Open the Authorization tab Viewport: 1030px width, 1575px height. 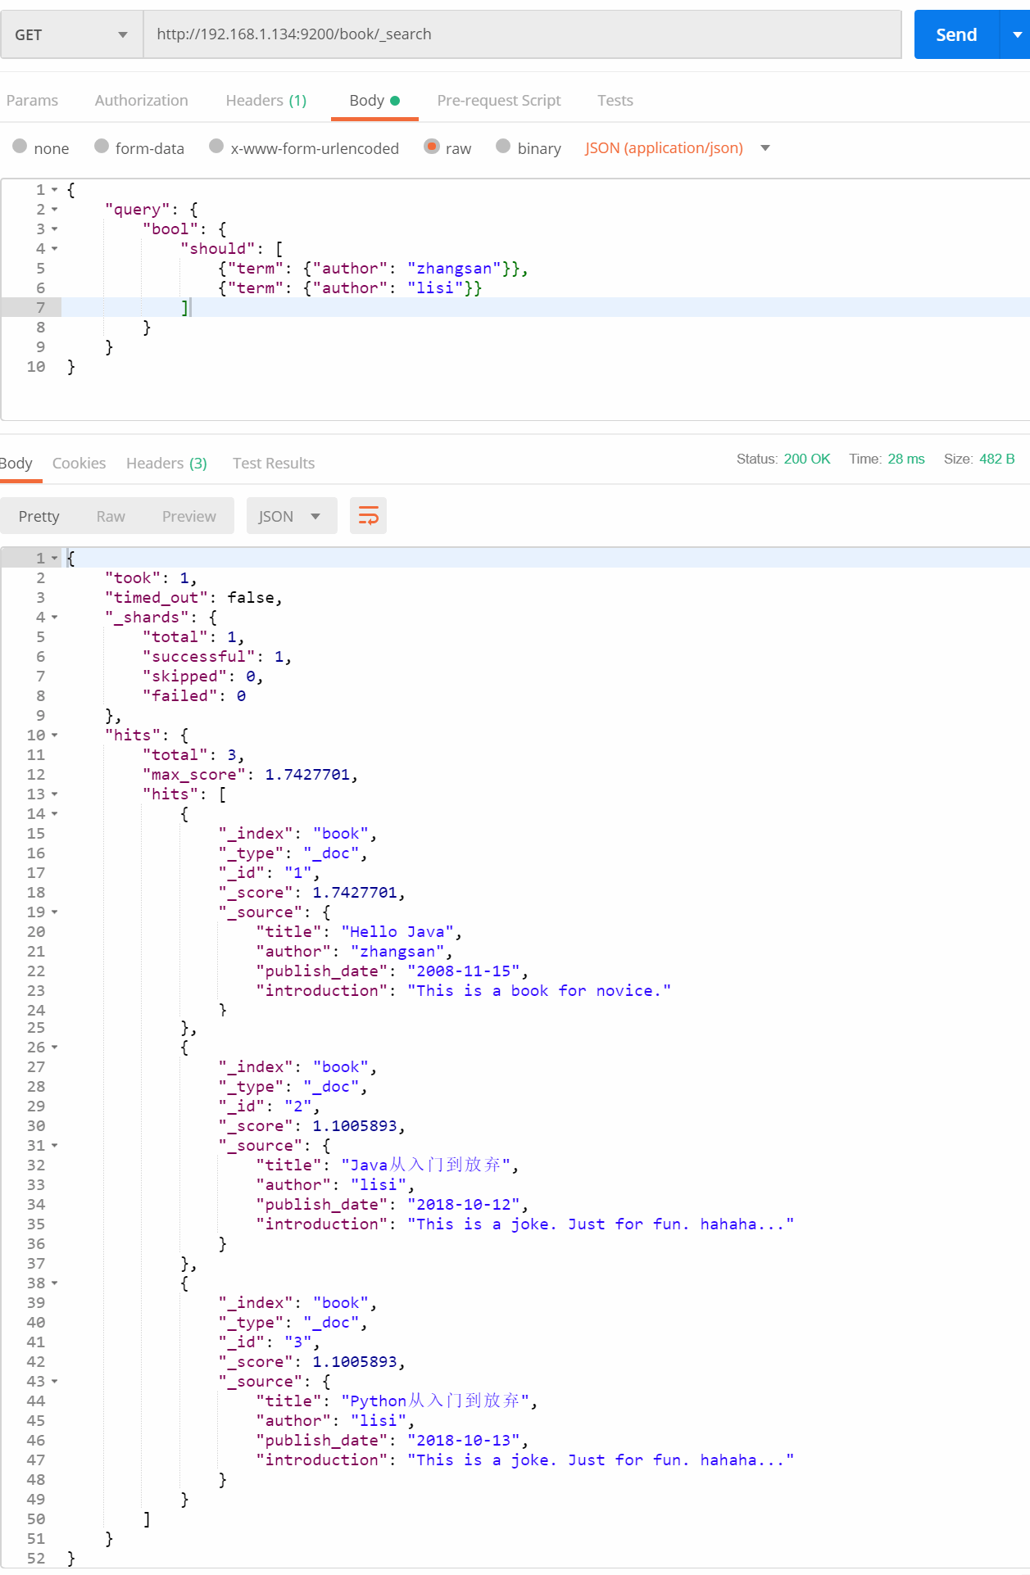[141, 101]
